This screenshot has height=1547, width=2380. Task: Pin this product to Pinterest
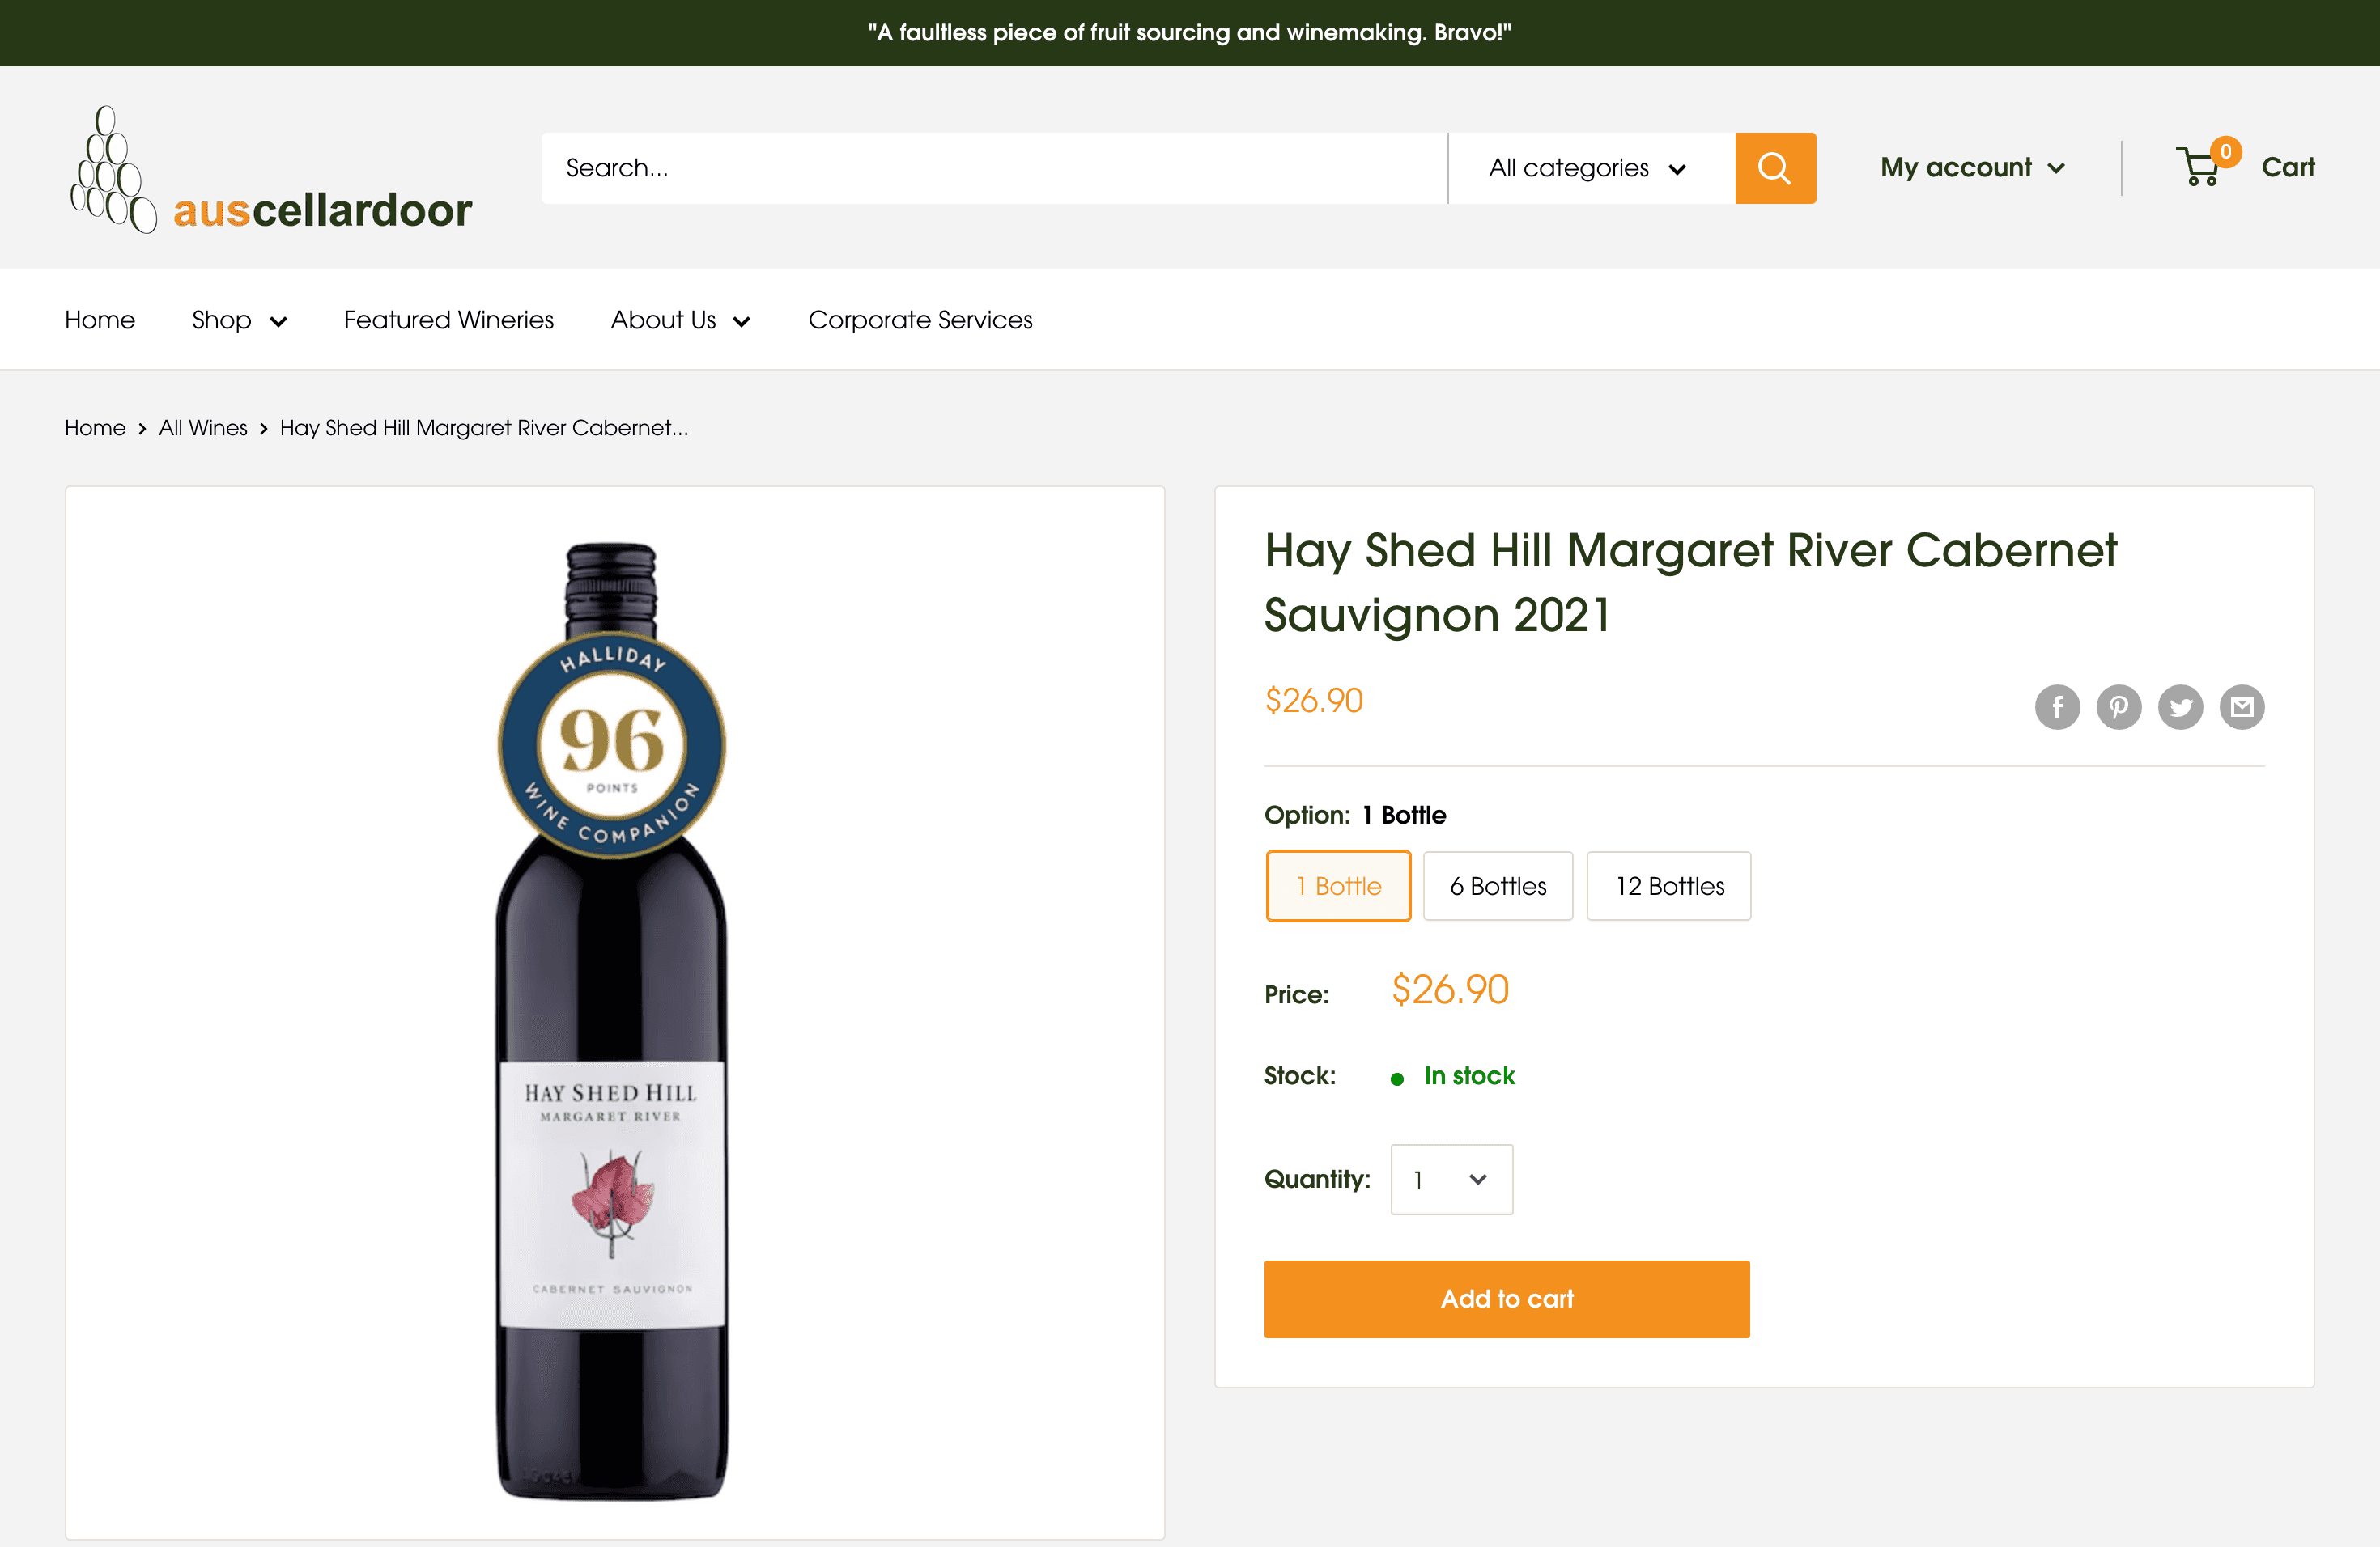pyautogui.click(x=2119, y=706)
